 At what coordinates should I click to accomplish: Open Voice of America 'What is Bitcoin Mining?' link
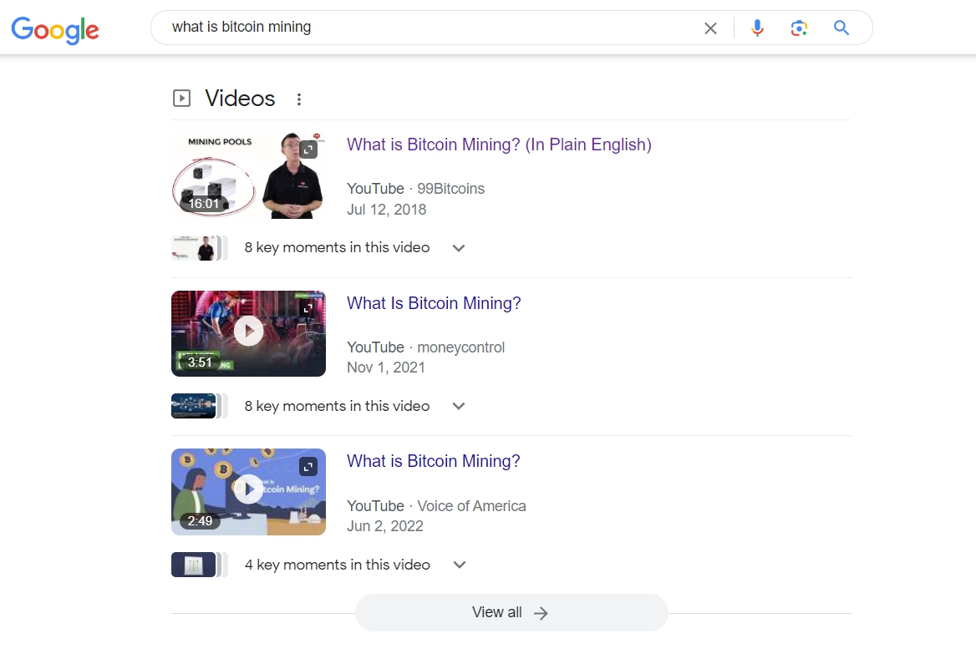click(x=433, y=462)
